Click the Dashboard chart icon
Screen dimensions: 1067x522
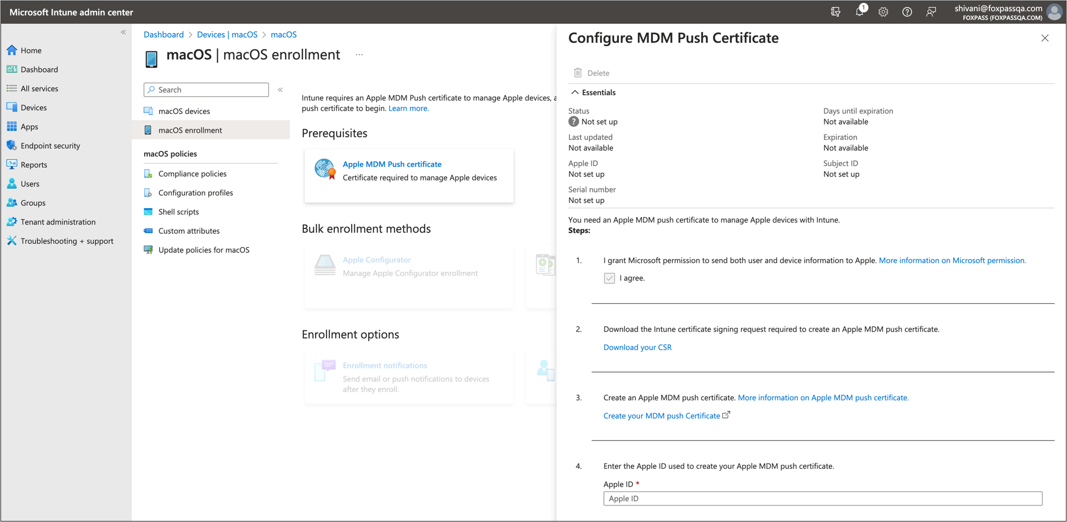click(x=12, y=69)
